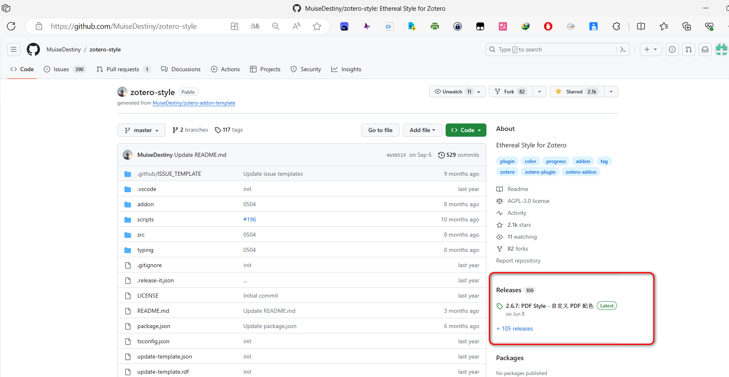Open your issues icon in header
The height and width of the screenshot is (377, 729).
(x=672, y=49)
